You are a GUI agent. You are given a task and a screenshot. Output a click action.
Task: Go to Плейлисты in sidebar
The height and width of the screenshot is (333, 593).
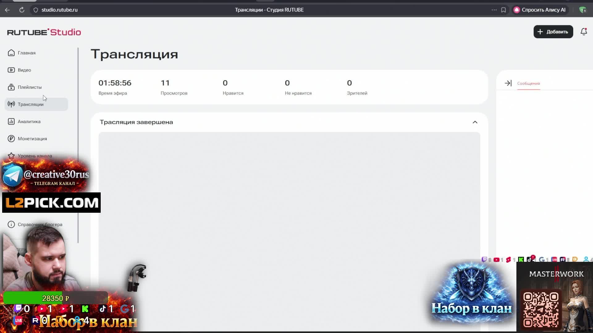coord(29,87)
